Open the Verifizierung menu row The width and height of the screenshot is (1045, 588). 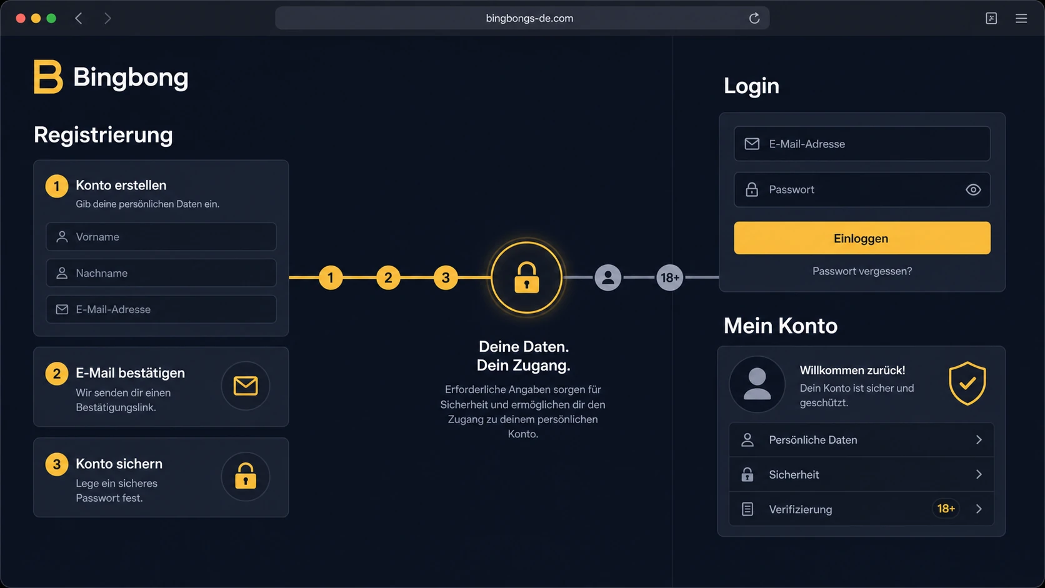[861, 509]
